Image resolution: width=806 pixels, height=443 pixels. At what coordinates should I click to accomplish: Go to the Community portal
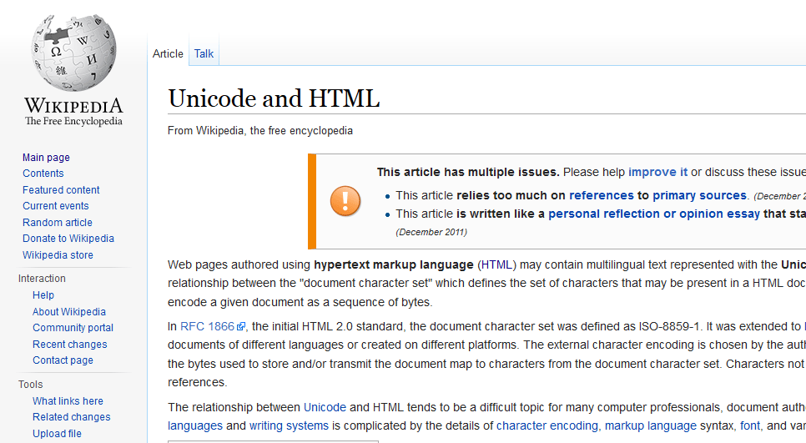click(x=73, y=327)
